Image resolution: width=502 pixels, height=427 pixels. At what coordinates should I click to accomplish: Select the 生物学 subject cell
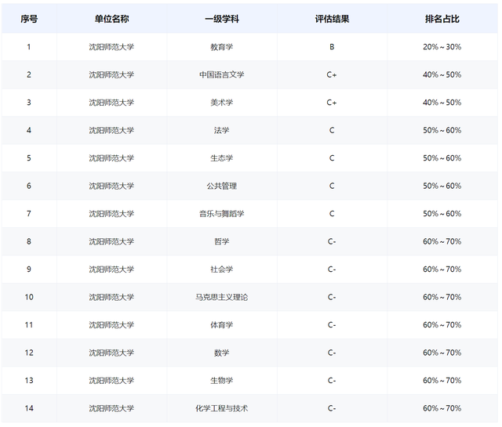click(222, 381)
